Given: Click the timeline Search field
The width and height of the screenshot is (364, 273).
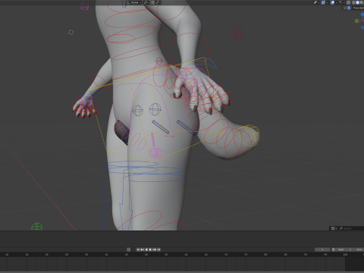Looking at the screenshot, I should [351, 228].
